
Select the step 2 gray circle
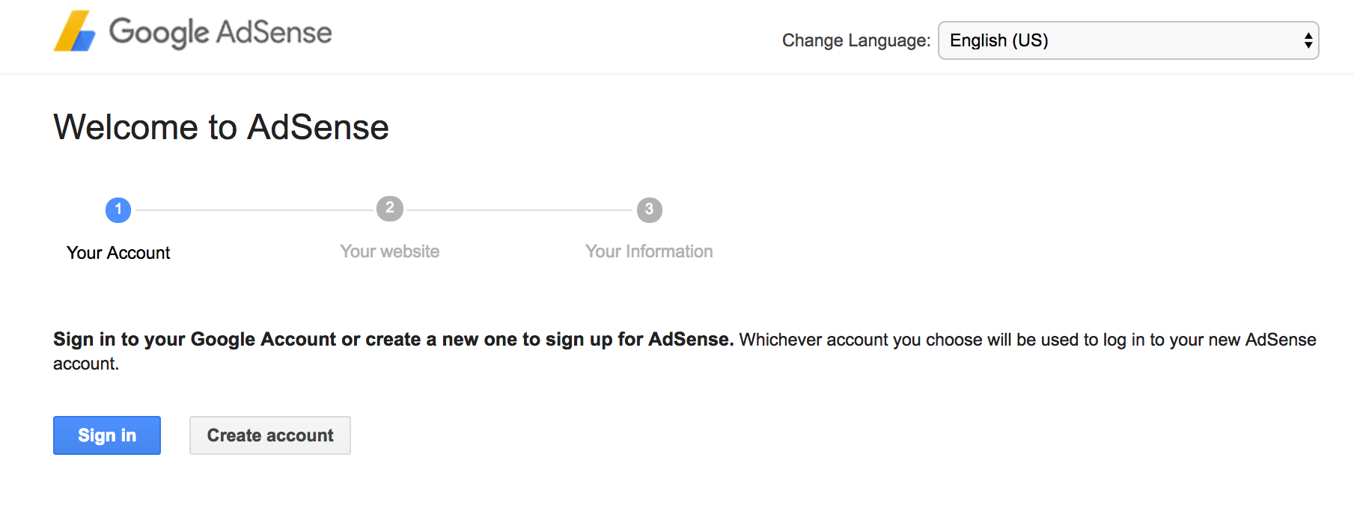point(389,209)
